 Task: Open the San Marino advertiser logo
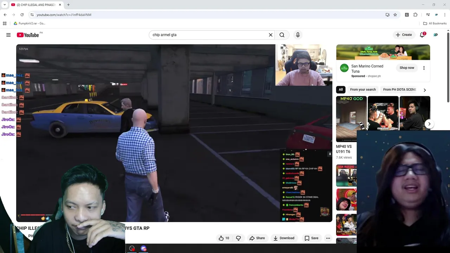344,68
